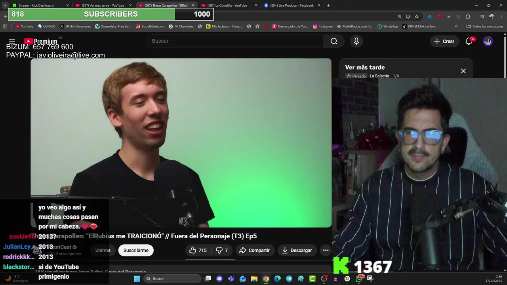This screenshot has width=507, height=285.
Task: Click the Descargar download button
Action: click(x=297, y=250)
